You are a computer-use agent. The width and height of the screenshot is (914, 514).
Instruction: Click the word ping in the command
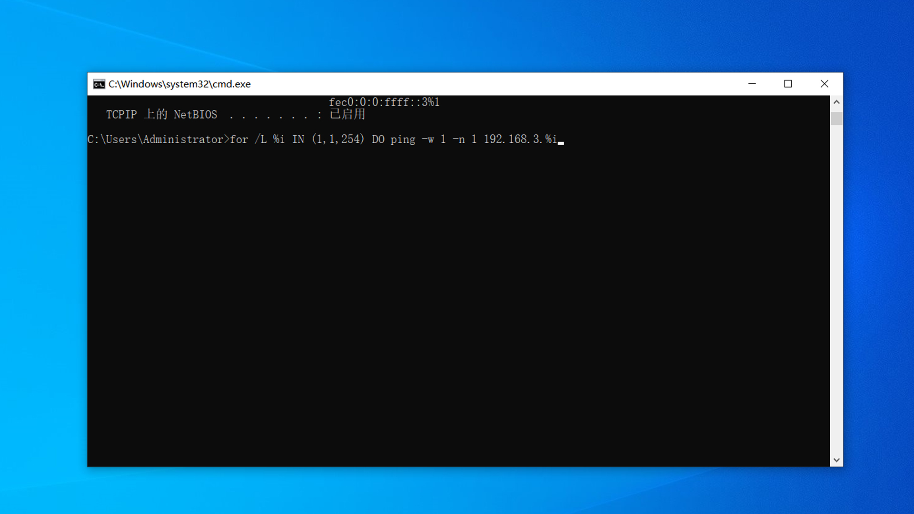pyautogui.click(x=403, y=139)
